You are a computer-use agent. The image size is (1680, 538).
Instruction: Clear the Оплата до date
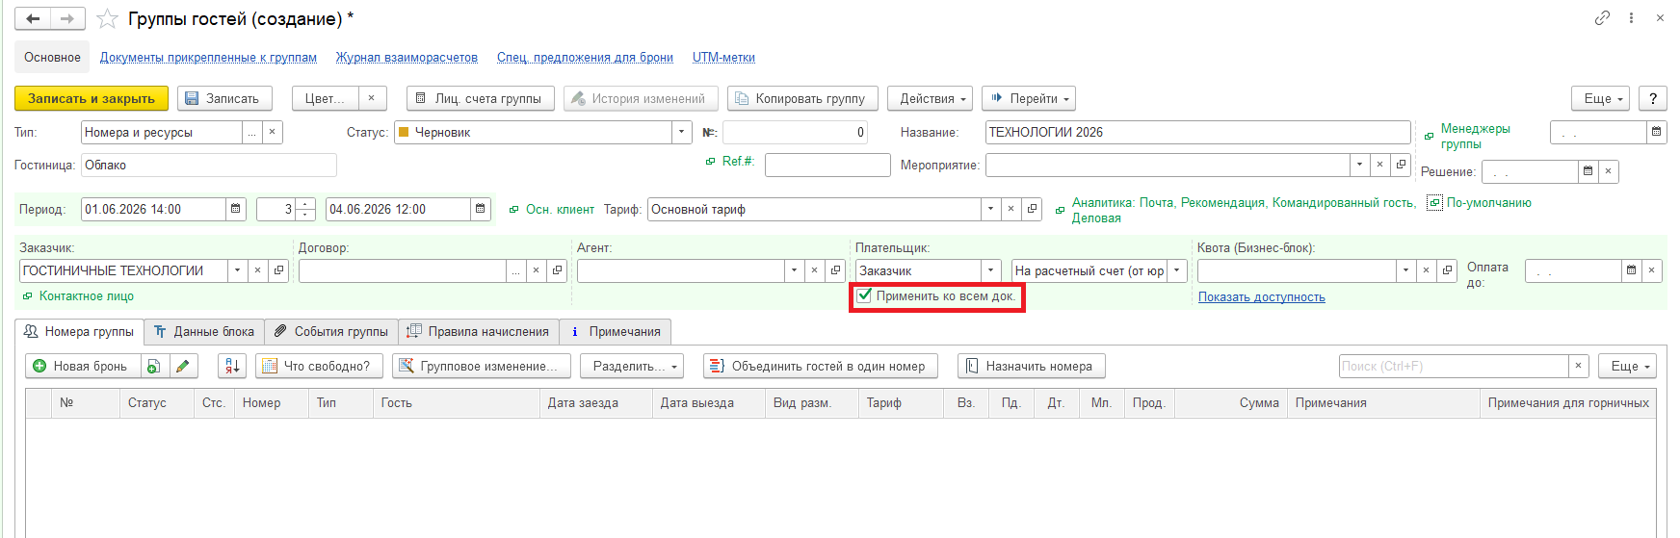click(x=1651, y=270)
